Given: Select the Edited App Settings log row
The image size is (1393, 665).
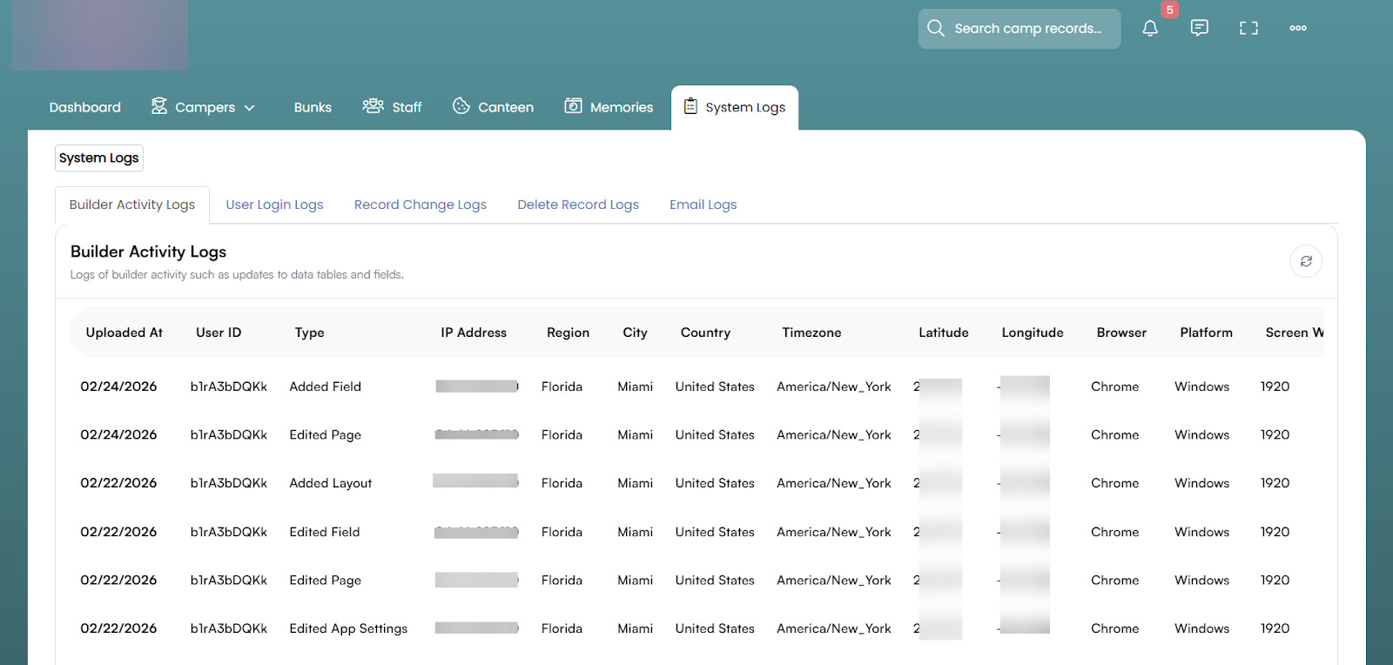Looking at the screenshot, I should click(348, 628).
